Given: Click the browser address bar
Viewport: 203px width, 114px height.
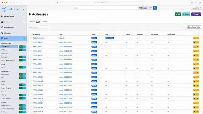Looking at the screenshot, I should point(101,3).
